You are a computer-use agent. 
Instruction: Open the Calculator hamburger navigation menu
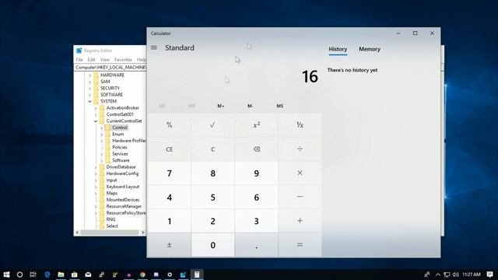pyautogui.click(x=154, y=47)
